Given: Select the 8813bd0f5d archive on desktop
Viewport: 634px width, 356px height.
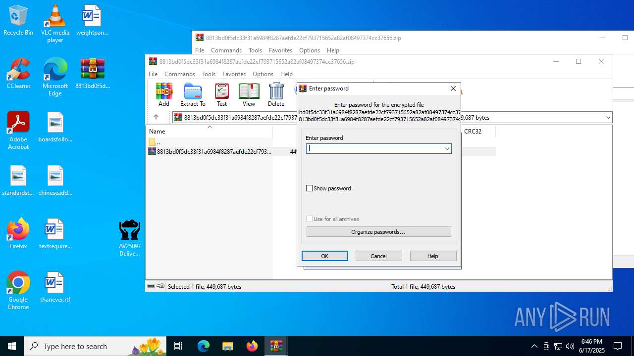Looking at the screenshot, I should coord(92,74).
